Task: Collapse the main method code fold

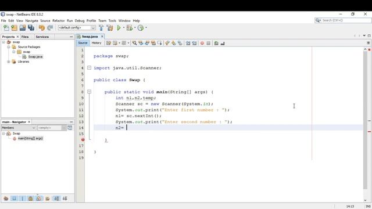Action: click(89, 92)
